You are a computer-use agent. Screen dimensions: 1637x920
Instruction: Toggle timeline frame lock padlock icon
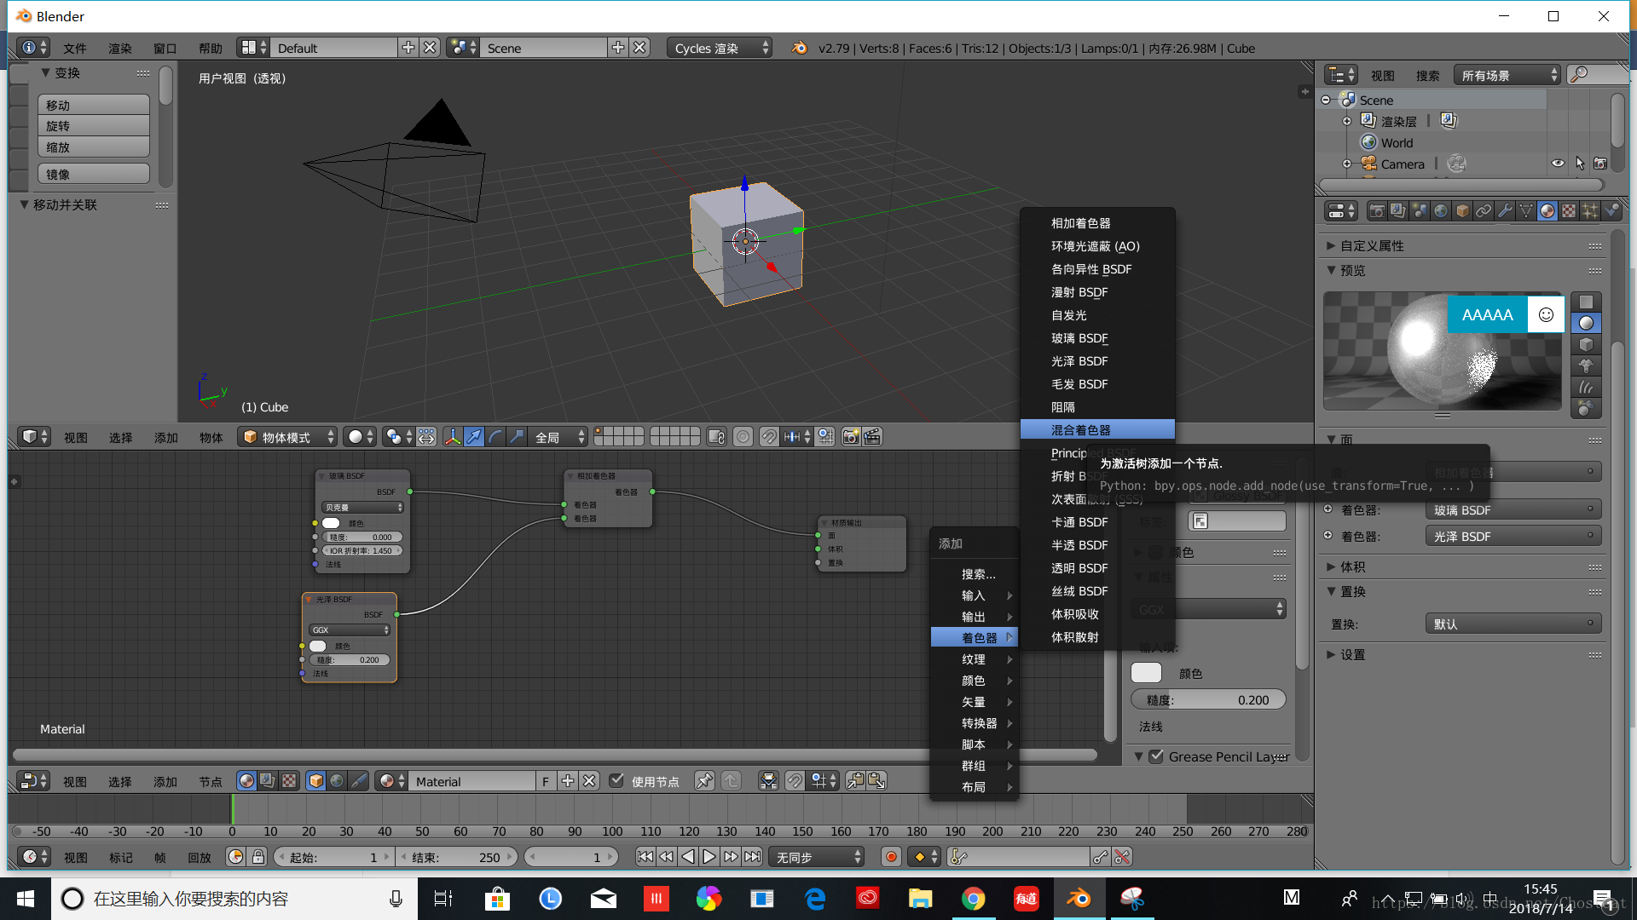[x=258, y=857]
